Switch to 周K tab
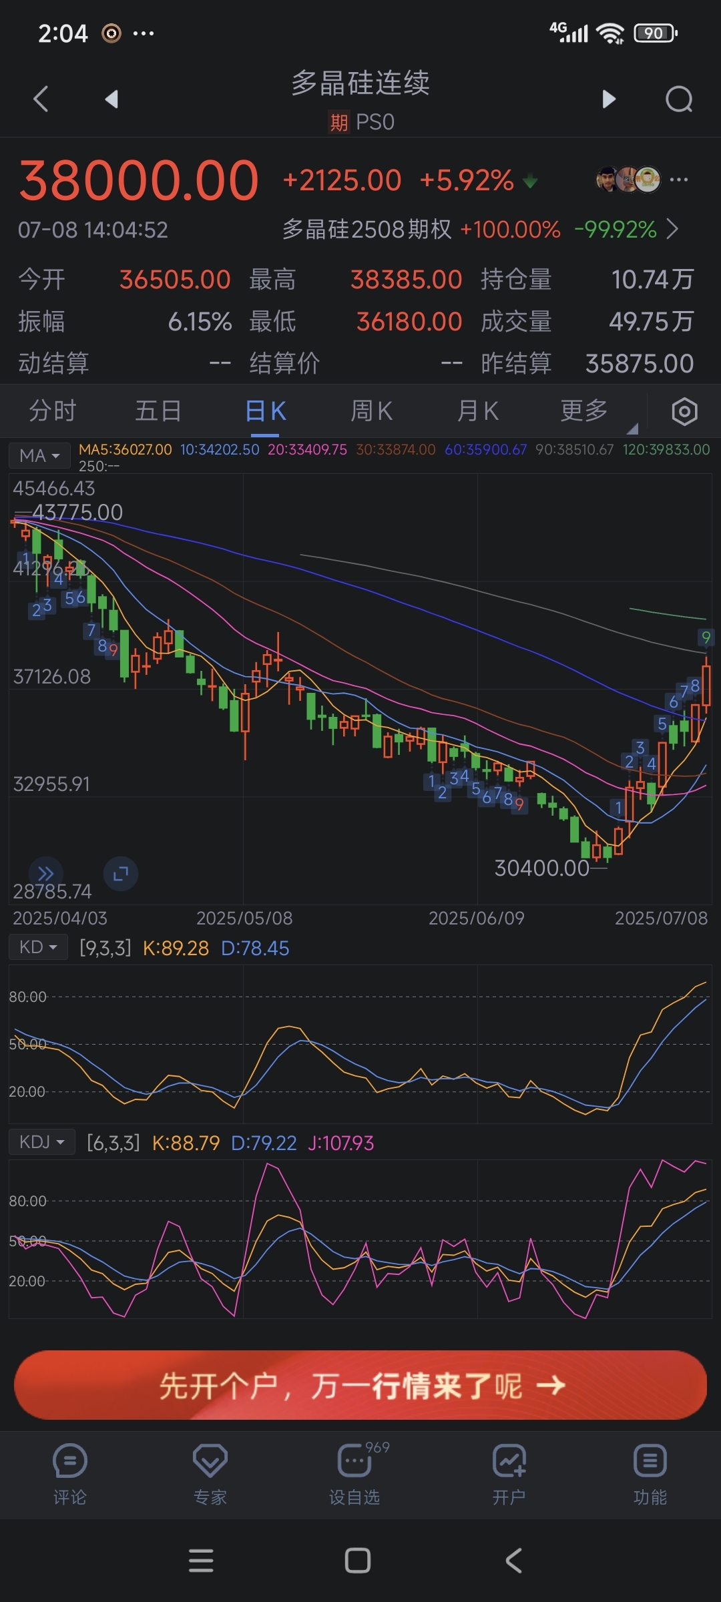Image resolution: width=721 pixels, height=1602 pixels. coord(371,411)
